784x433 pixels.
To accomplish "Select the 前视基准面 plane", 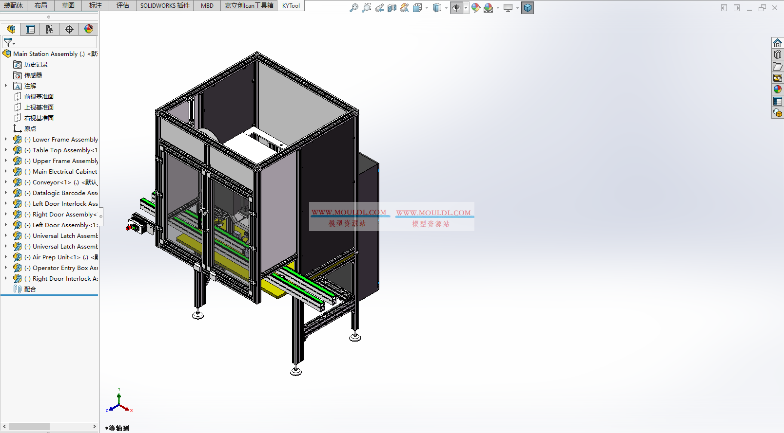I will 39,96.
